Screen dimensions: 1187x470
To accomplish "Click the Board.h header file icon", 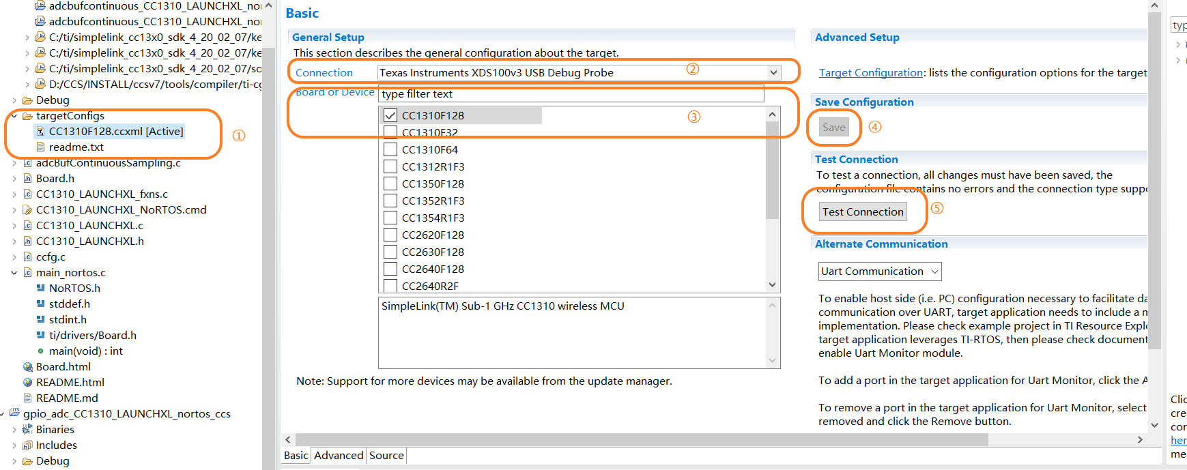I will point(27,179).
